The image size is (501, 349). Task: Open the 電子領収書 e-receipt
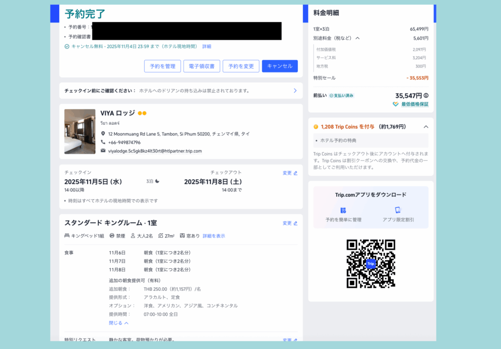202,66
